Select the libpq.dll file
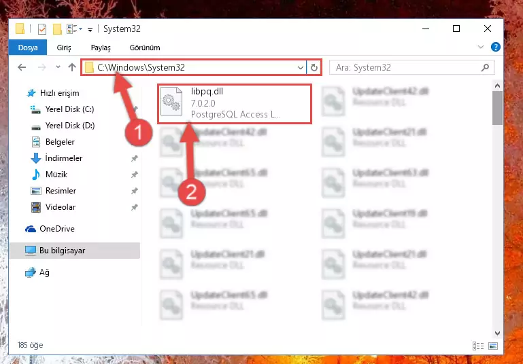The image size is (523, 364). click(x=235, y=104)
